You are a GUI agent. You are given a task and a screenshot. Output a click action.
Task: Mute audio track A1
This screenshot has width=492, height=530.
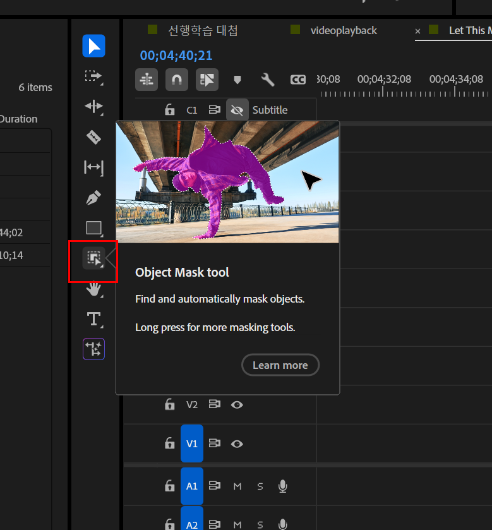pyautogui.click(x=237, y=486)
